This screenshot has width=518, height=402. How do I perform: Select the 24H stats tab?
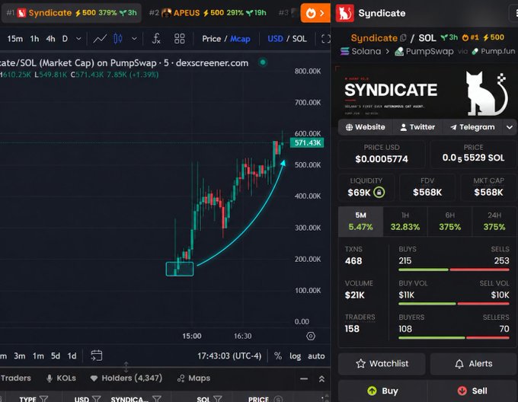point(494,222)
